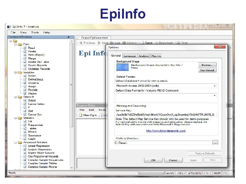The image size is (246, 184).
Task: Collapse the Variables folder node
Action: click(15, 72)
